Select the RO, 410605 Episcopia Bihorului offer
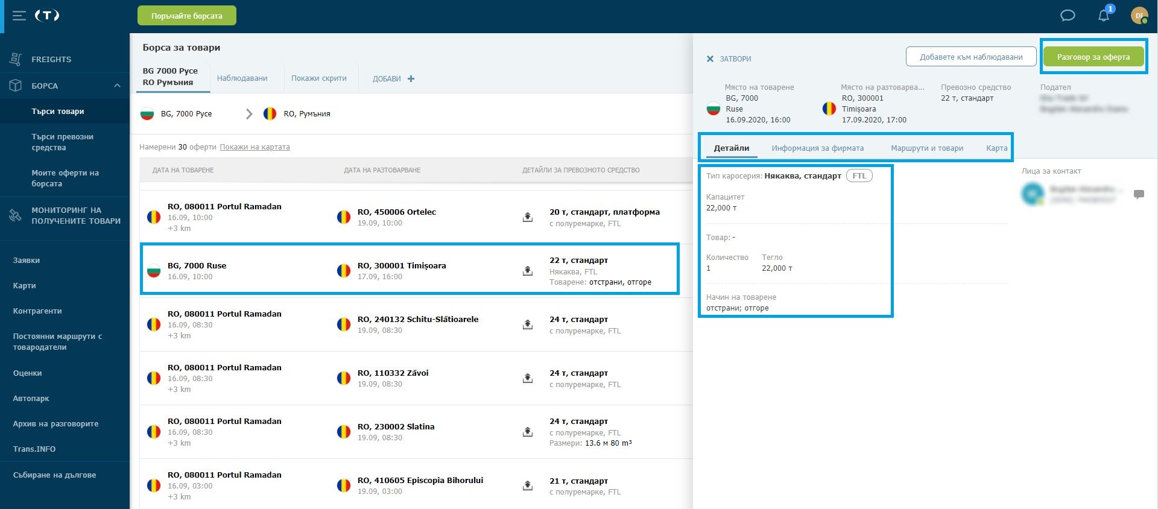This screenshot has width=1158, height=509. point(416,484)
